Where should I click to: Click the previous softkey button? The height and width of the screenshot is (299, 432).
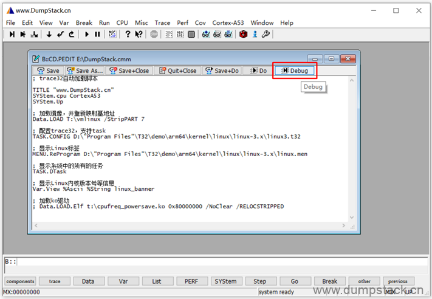(398, 281)
